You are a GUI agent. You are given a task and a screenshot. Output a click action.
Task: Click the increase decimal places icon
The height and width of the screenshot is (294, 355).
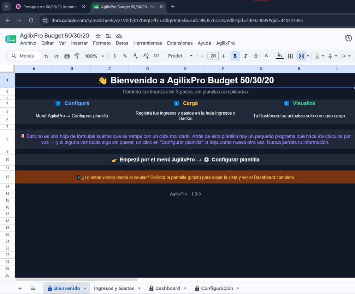click(x=146, y=56)
